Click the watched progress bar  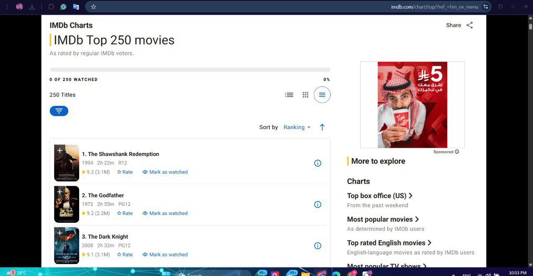tap(190, 70)
